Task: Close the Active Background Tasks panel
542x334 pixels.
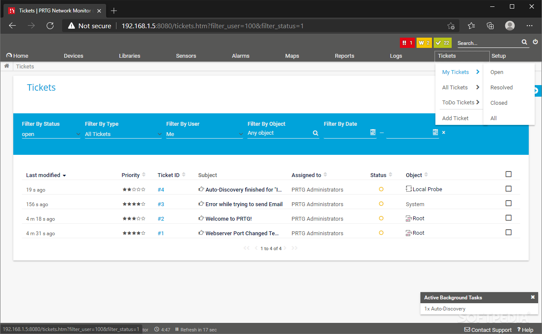Action: pos(533,297)
